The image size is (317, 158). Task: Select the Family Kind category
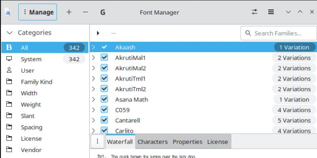[x=36, y=82]
